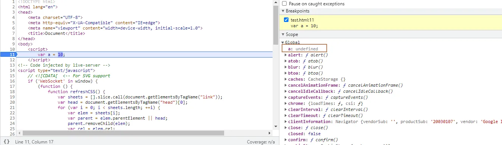Expand the caches CacheStorage entry
The image size is (502, 145).
pos(286,79)
